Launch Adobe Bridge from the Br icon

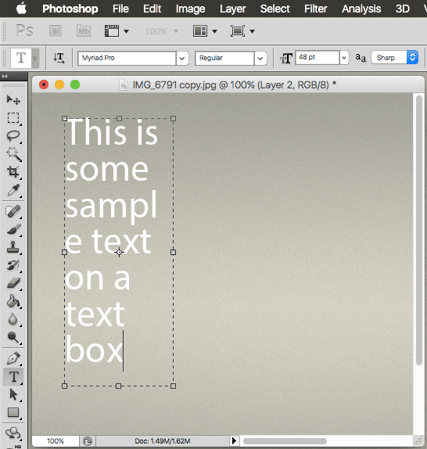pyautogui.click(x=56, y=31)
